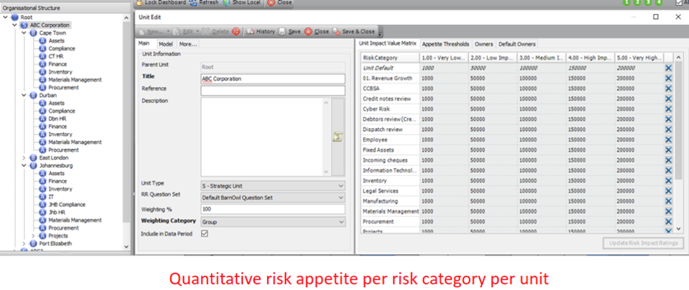This screenshot has width=689, height=290.
Task: Click Update Risk Impact Ratings button
Action: coord(643,243)
